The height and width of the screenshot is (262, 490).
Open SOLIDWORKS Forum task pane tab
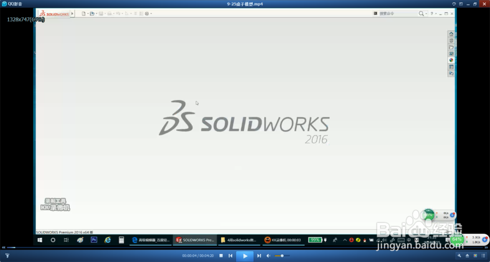[x=451, y=74]
